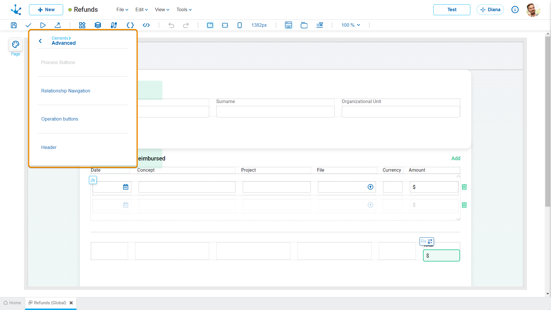Viewport: 551px width, 310px height.
Task: Click the checkmark validate icon
Action: point(28,25)
